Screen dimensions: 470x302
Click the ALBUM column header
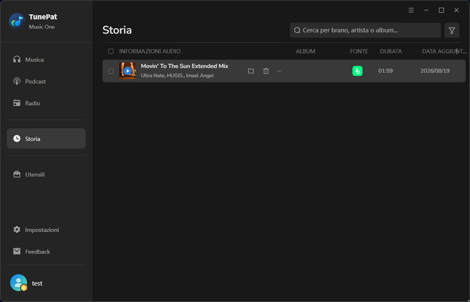(x=305, y=51)
